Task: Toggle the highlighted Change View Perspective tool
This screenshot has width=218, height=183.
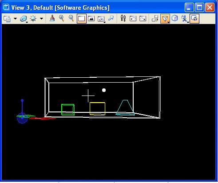Action: (165, 19)
